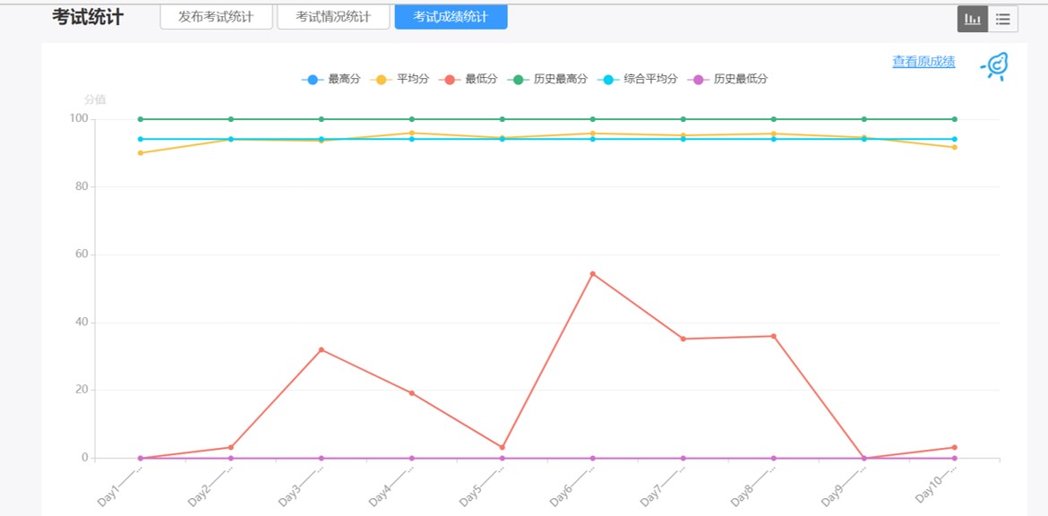Viewport: 1048px width, 516px height.
Task: Click the Day4 lowest score data point
Action: tap(412, 392)
